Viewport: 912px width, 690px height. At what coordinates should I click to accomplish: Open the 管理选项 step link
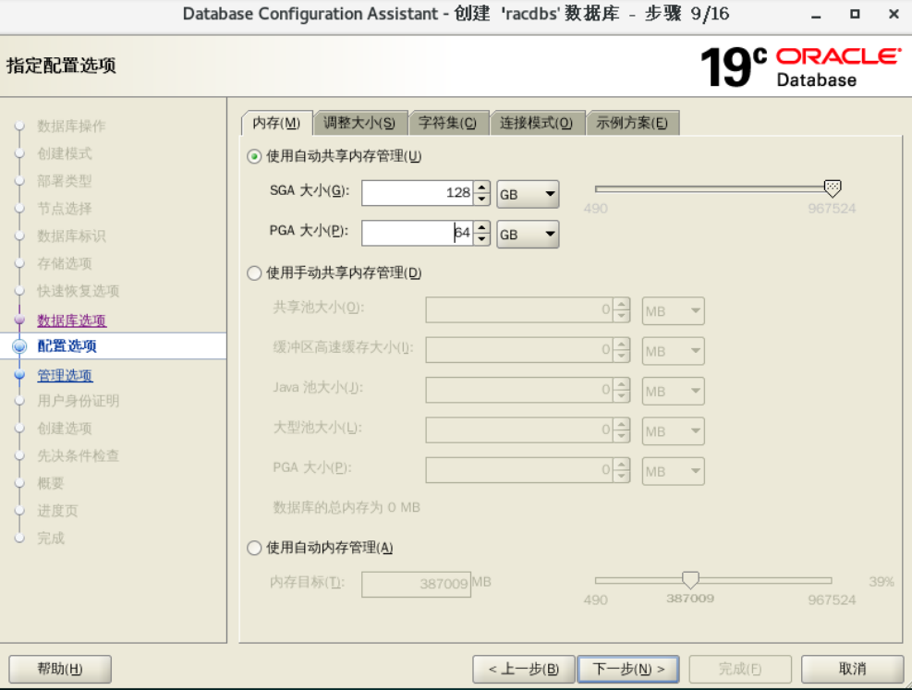pos(65,376)
